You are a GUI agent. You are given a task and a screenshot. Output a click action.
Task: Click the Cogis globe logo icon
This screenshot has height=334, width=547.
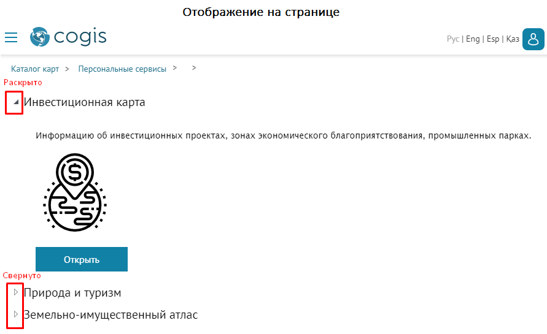click(39, 37)
